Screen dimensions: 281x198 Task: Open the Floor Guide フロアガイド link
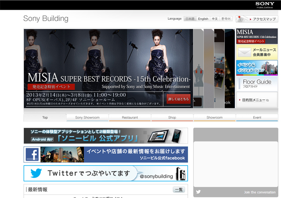click(x=257, y=84)
